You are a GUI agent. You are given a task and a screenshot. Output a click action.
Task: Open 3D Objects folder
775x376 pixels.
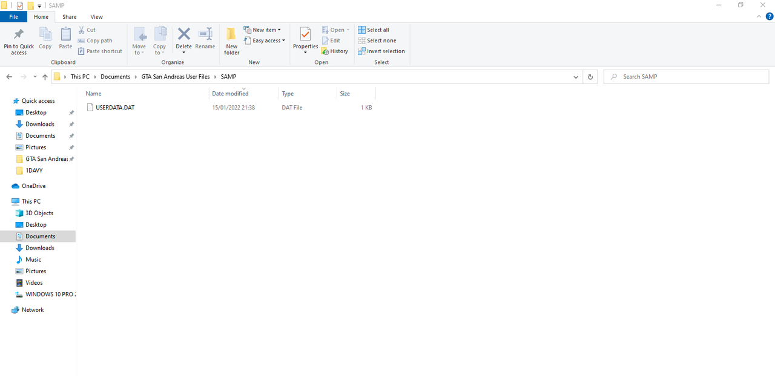pos(39,213)
